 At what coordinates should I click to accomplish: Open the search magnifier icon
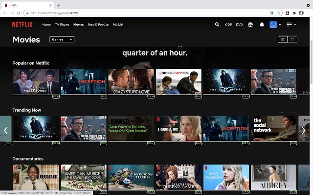217,24
